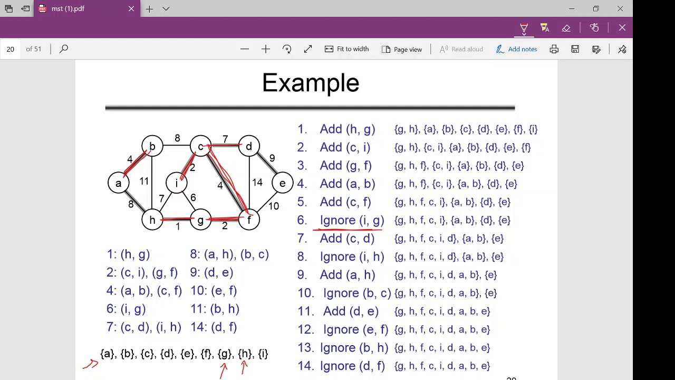Open the PDF search magnifier
Viewport: 675px width, 380px height.
64,49
